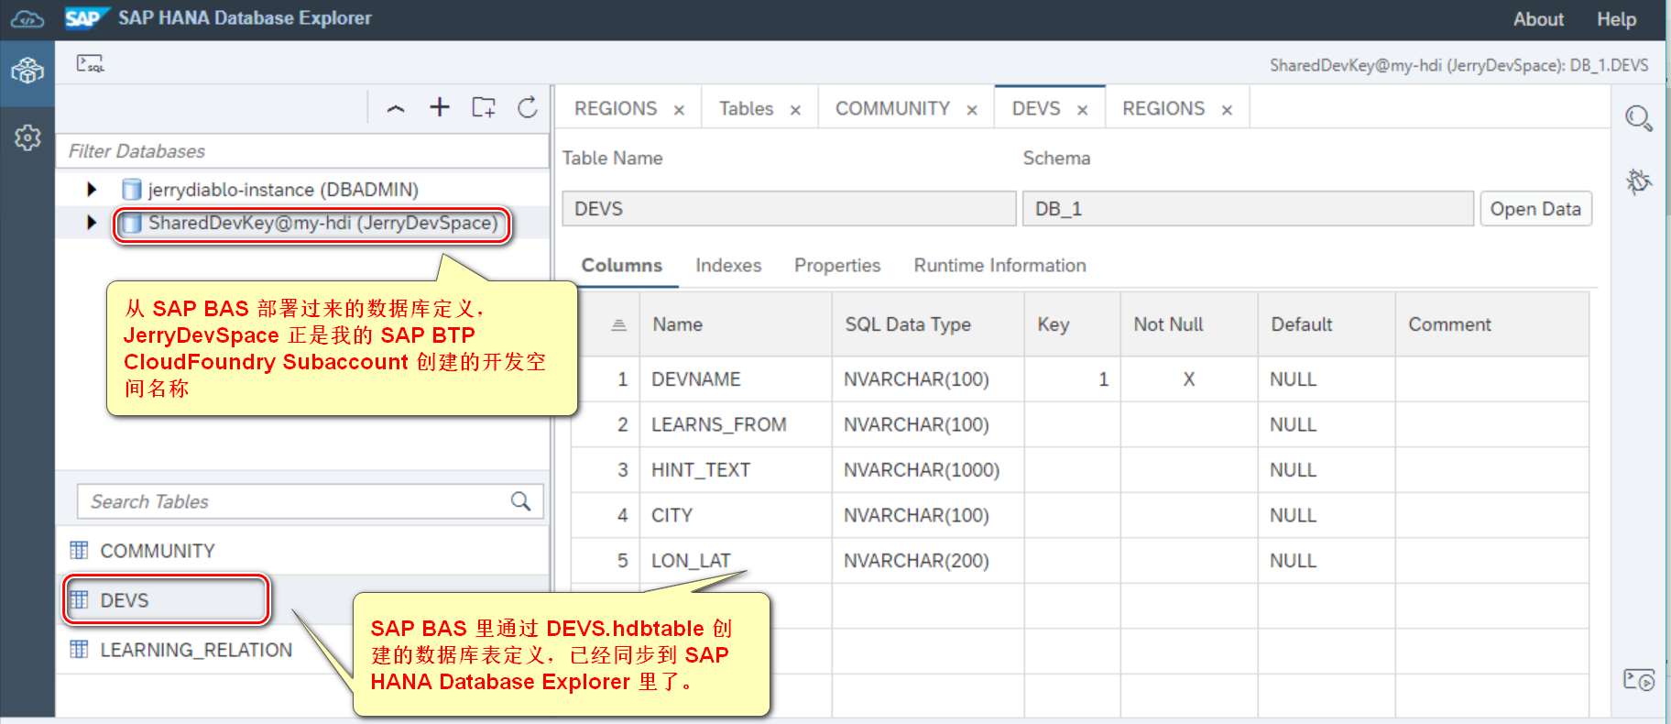Open the background activities monitor icon

[1639, 679]
